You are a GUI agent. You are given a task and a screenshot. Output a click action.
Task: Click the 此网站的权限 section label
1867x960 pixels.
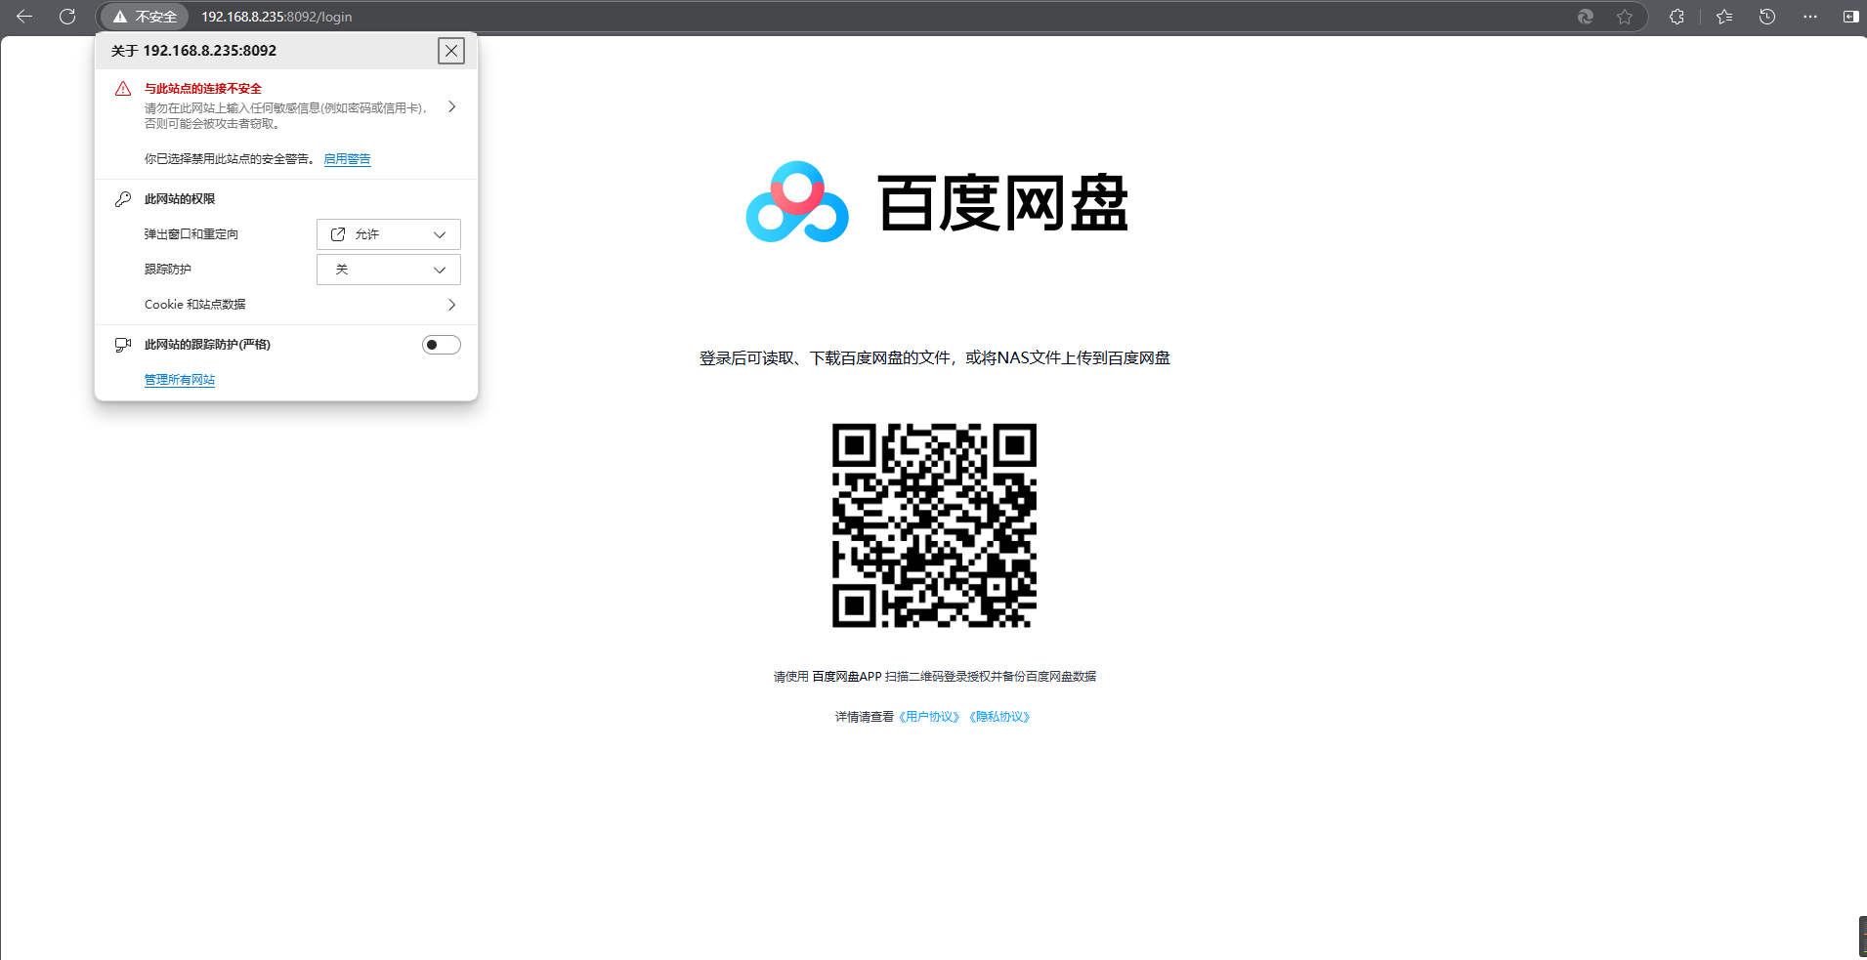[180, 199]
